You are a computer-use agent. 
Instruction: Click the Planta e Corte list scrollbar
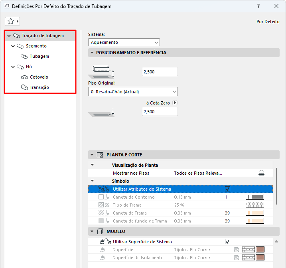coord(276,186)
